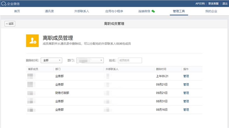Click 管理 for the 财务行政部 member
Image resolution: width=229 pixels, height=128 pixels.
coord(186,93)
